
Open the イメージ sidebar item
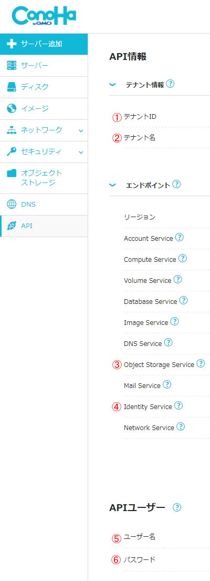coord(44,109)
